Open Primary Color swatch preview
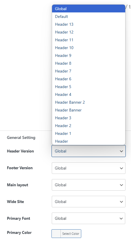The image size is (131, 242). 56,234
